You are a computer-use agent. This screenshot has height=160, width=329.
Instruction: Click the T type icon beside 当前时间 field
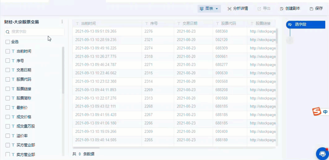point(13,51)
